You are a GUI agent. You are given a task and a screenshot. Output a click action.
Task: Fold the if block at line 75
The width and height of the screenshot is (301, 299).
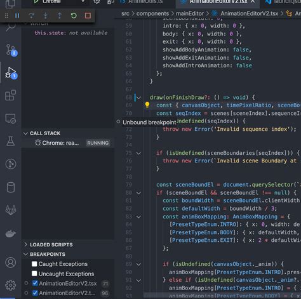tap(138, 153)
